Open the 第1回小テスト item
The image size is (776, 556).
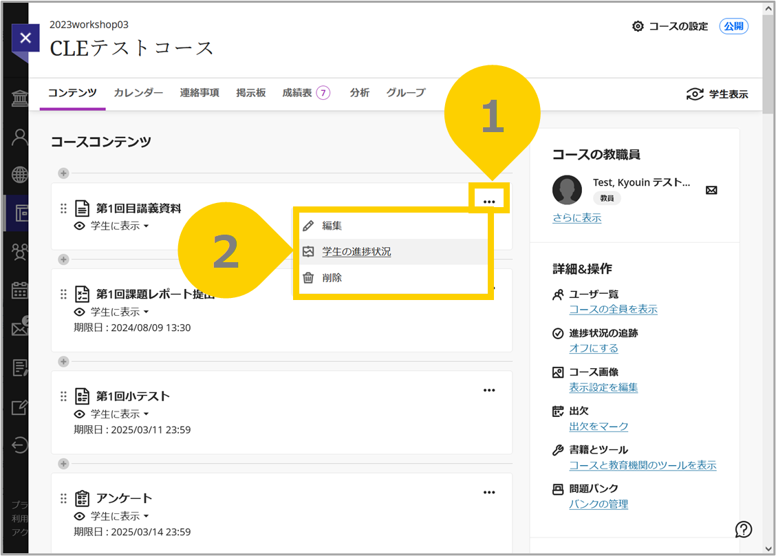[x=133, y=396]
